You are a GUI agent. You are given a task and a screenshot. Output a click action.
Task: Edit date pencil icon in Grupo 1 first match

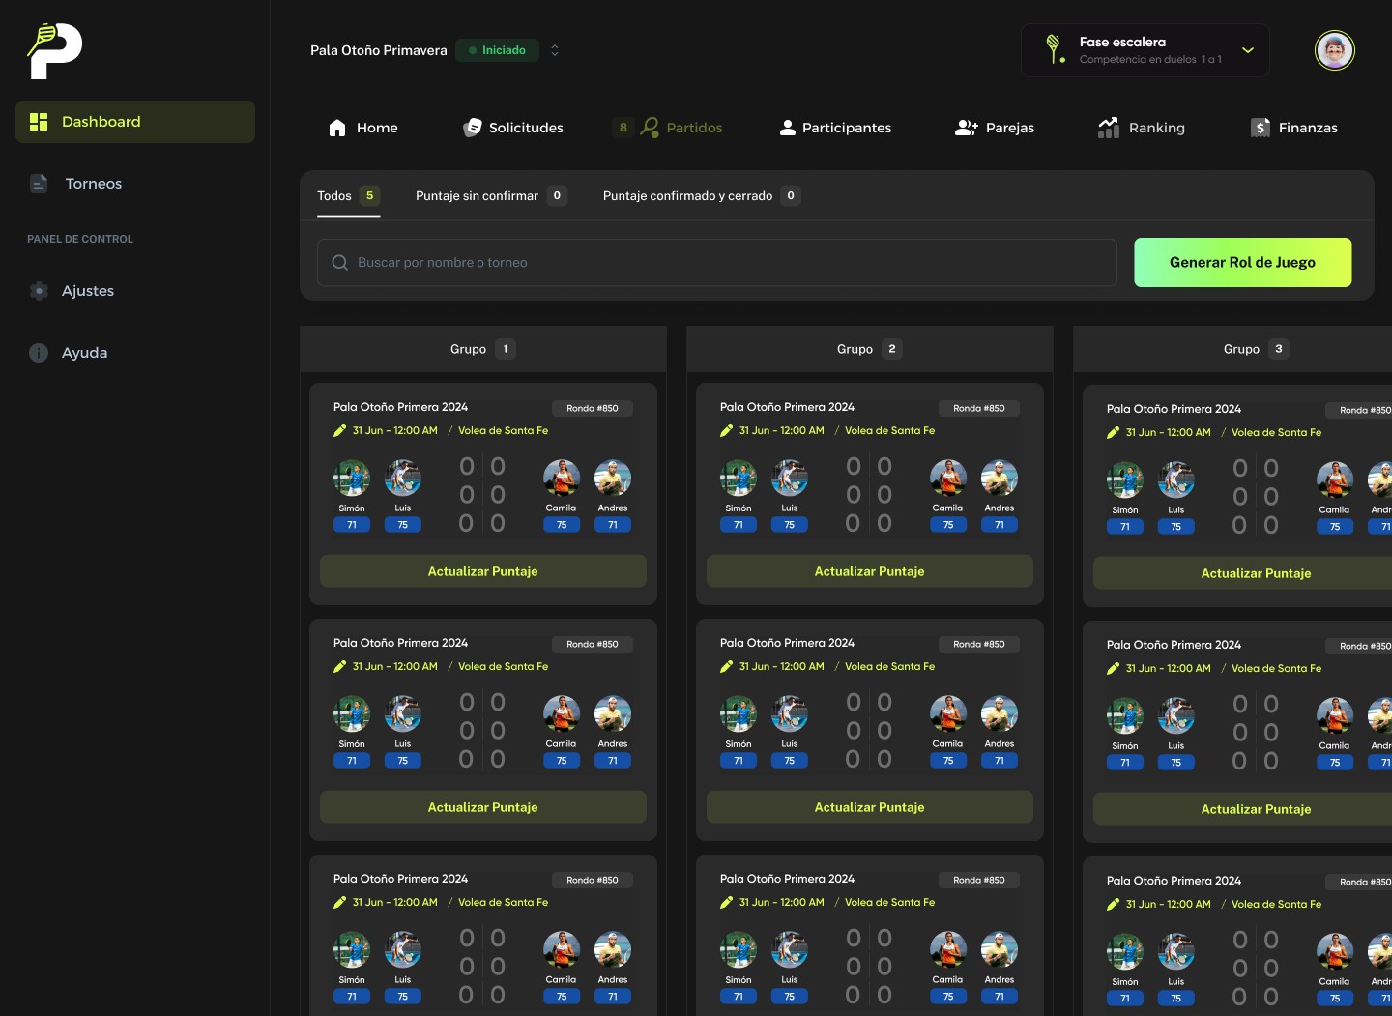(x=339, y=431)
